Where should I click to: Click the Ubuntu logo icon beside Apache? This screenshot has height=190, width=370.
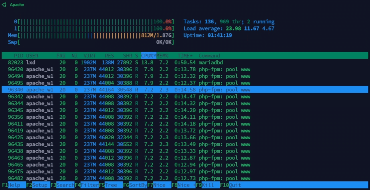tap(4, 5)
